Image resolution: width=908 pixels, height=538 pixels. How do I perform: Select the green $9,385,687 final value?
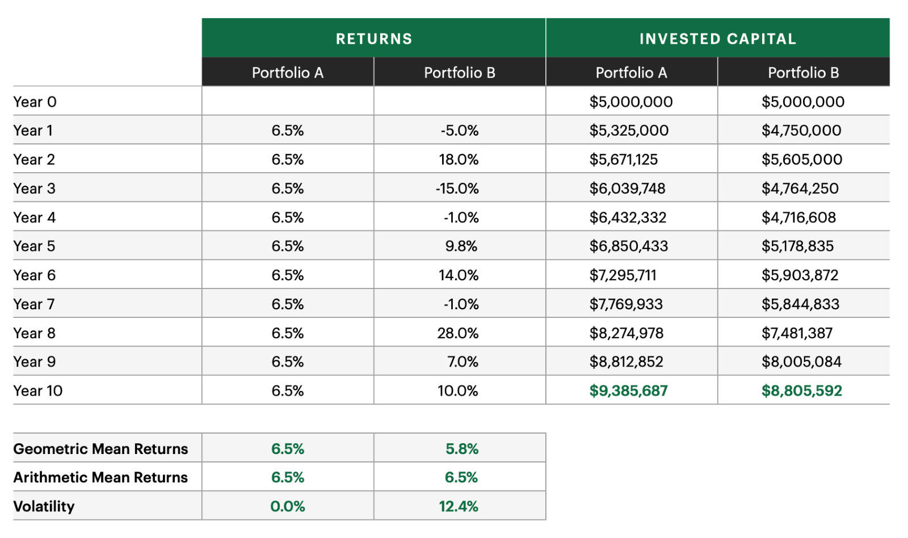coord(628,391)
